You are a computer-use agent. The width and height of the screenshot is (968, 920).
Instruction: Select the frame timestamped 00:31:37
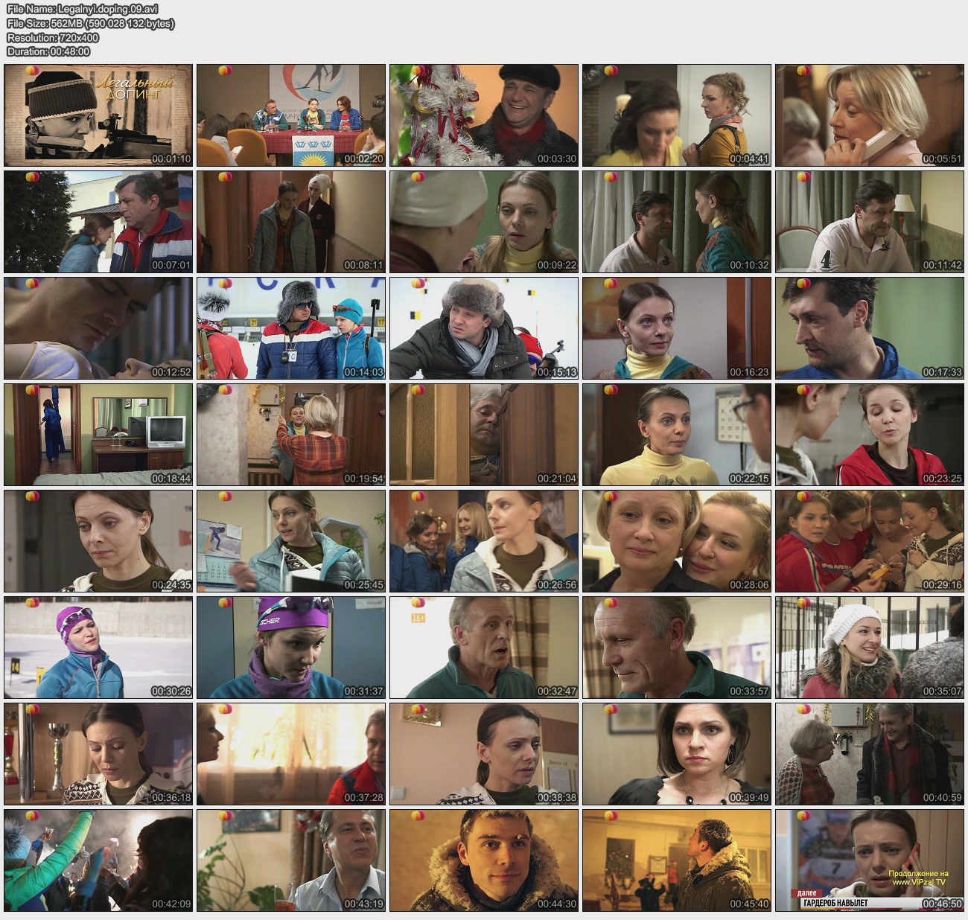pyautogui.click(x=291, y=648)
